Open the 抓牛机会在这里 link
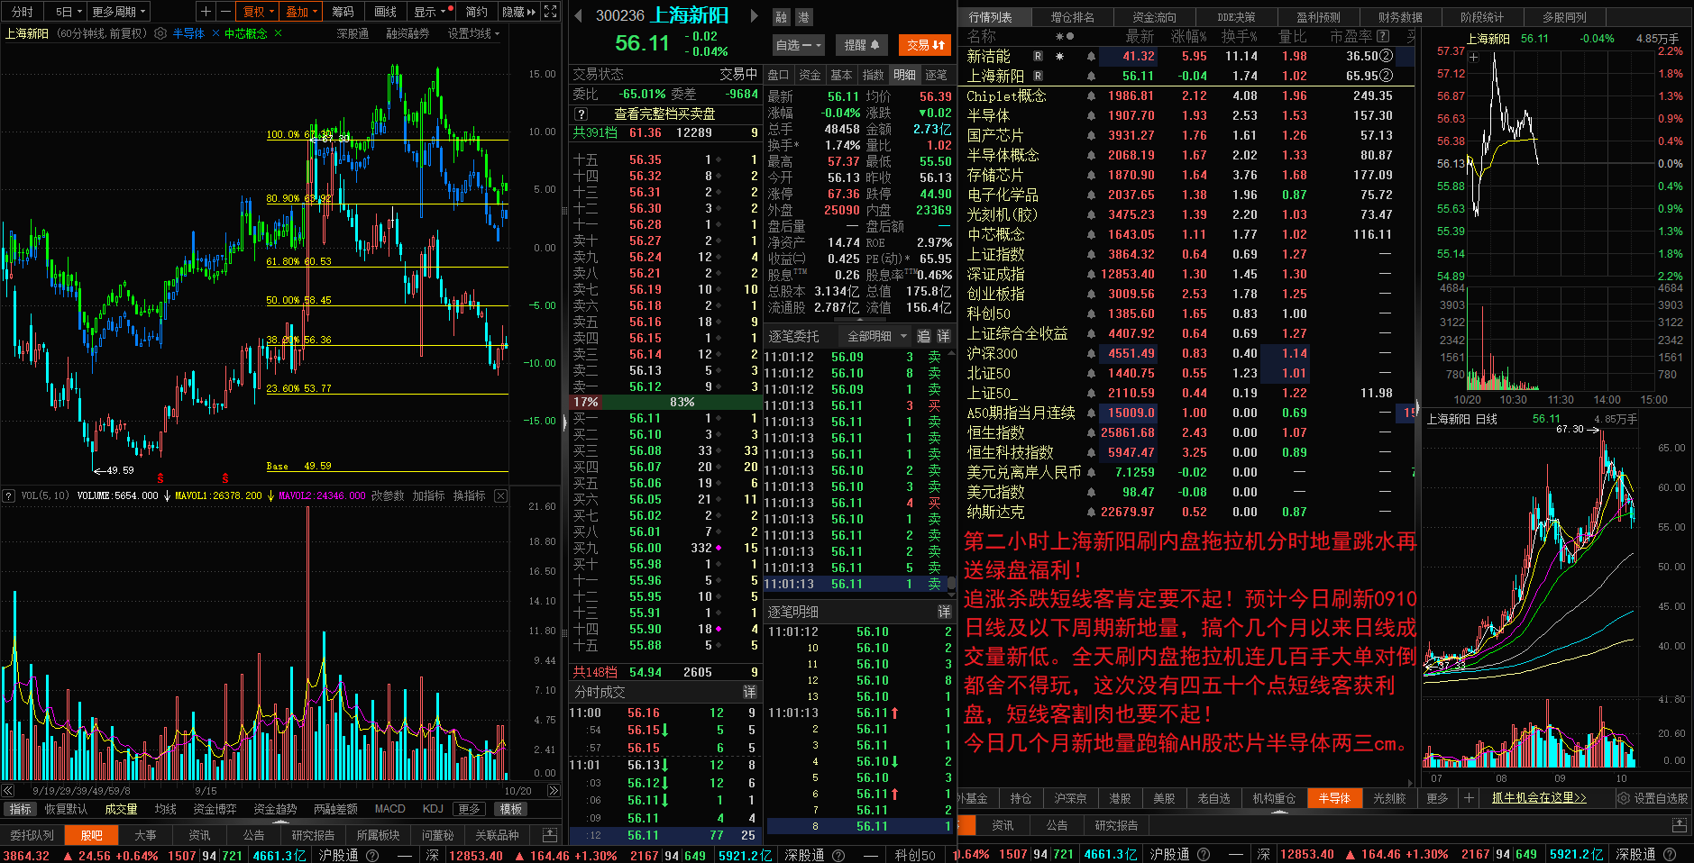 coord(1539,798)
